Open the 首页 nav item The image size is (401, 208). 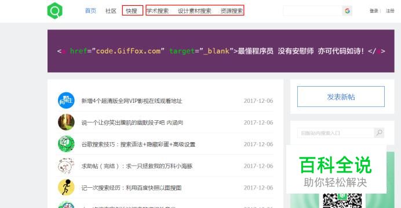90,11
